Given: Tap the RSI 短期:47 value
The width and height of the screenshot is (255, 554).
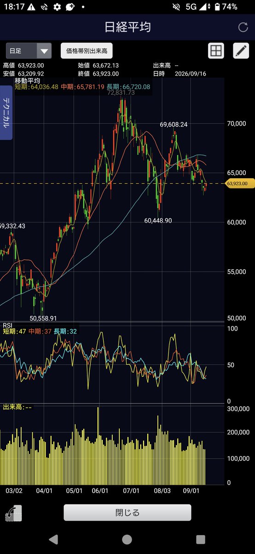Looking at the screenshot, I should tap(14, 331).
